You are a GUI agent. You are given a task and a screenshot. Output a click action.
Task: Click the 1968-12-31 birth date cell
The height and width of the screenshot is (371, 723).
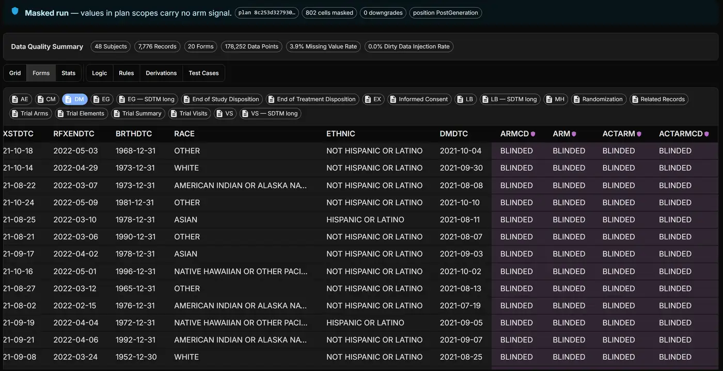click(x=135, y=151)
